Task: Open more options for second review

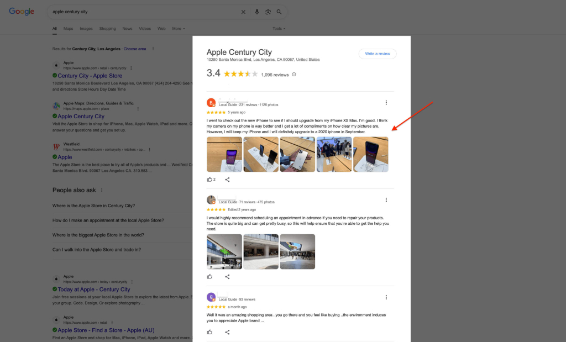Action: coord(386,200)
